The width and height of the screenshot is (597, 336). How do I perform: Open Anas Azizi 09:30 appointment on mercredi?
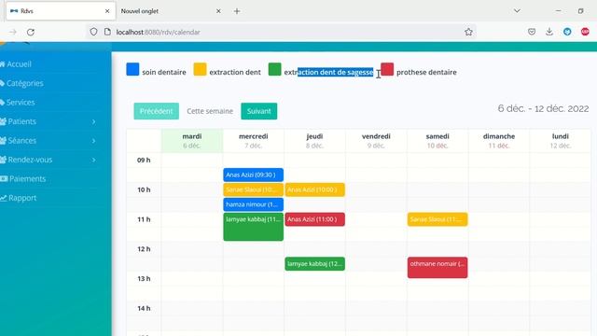point(253,175)
